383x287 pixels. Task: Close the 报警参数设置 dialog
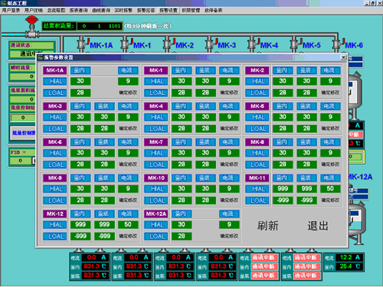pos(344,57)
